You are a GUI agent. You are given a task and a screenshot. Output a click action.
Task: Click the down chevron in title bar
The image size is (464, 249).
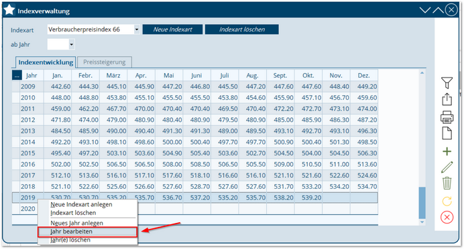coord(424,10)
